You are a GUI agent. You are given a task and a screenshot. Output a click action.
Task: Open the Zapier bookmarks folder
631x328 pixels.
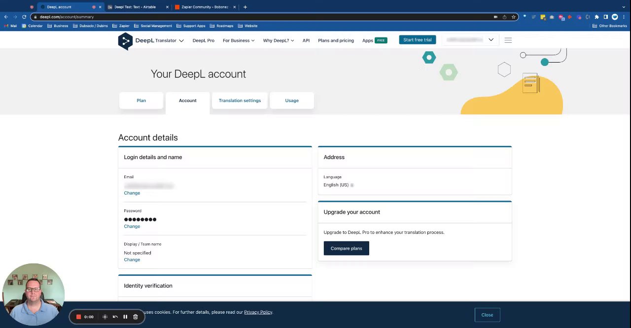point(121,26)
